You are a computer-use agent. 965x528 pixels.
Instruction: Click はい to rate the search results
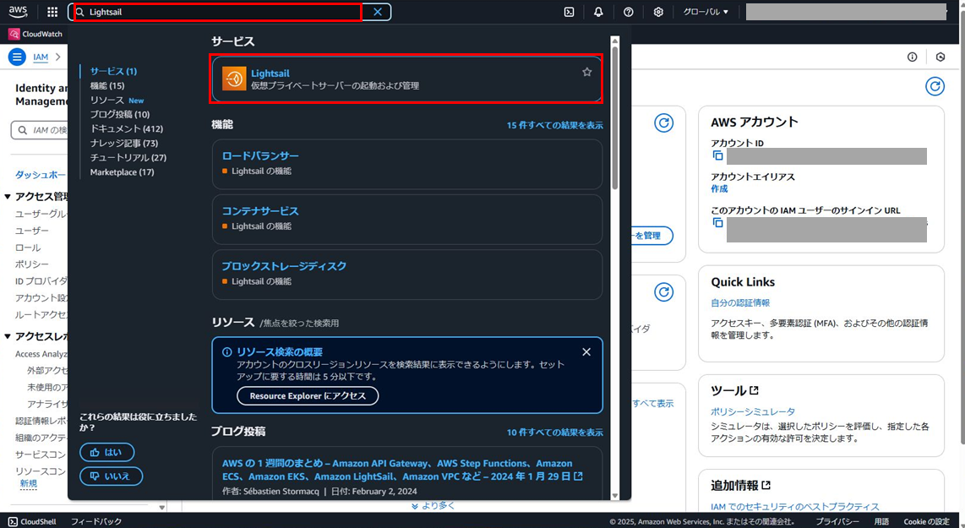click(106, 452)
